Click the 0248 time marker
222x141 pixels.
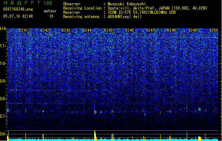172,30
